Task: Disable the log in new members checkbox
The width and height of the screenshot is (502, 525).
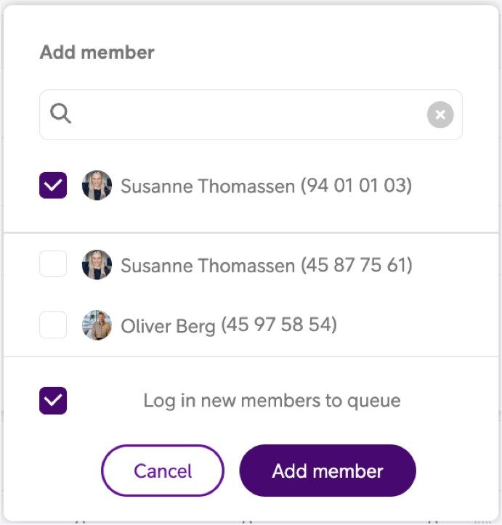Action: [53, 400]
